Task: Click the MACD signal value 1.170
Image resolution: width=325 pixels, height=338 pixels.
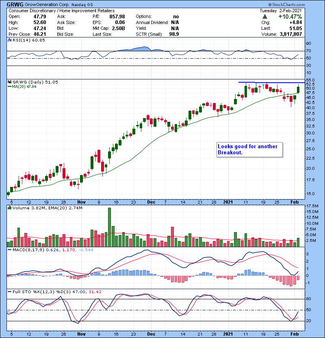Action: tap(68, 250)
